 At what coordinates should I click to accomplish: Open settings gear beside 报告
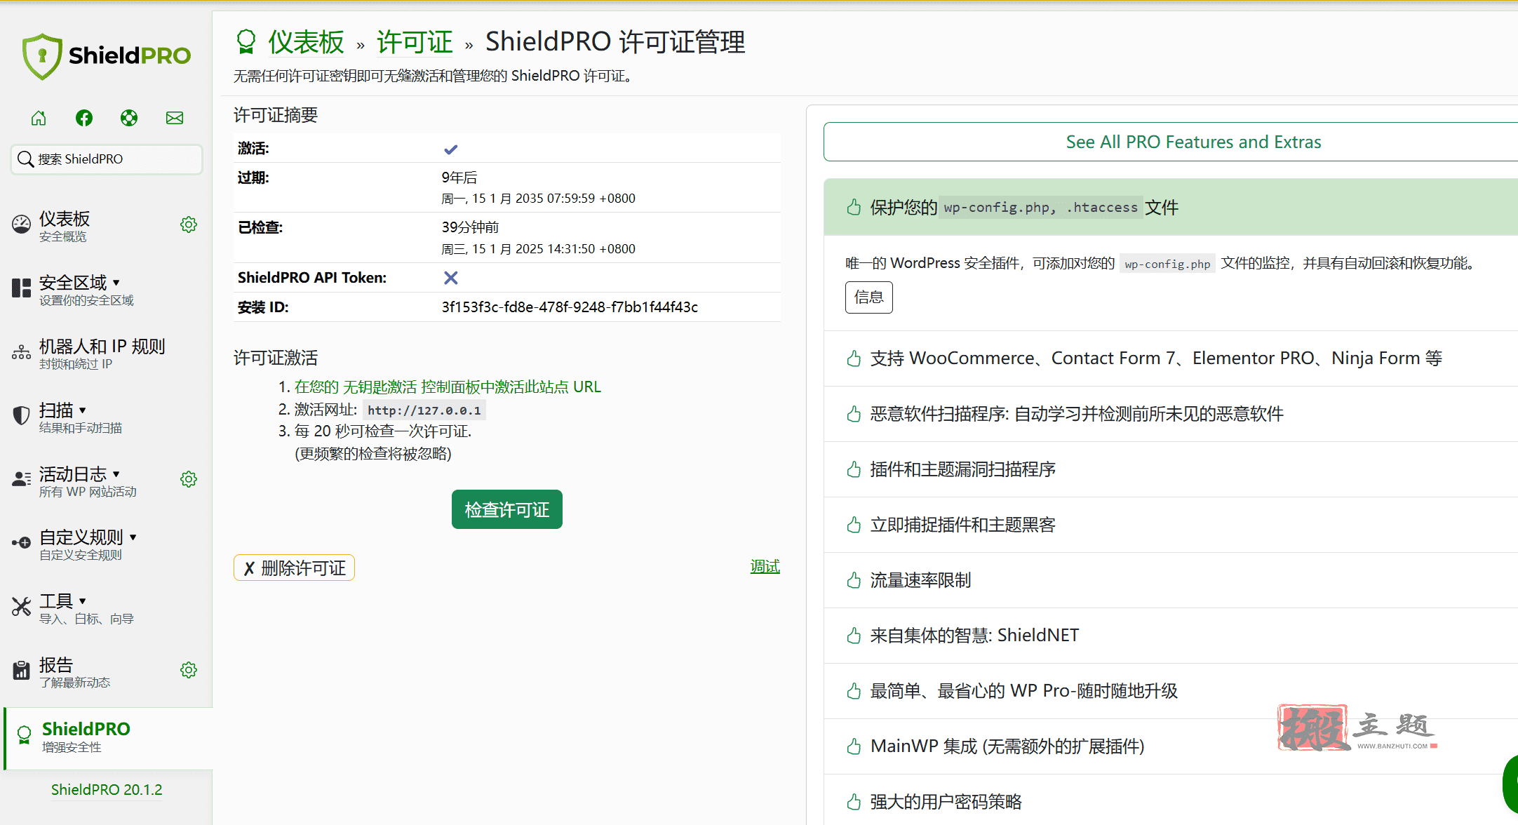pos(189,670)
